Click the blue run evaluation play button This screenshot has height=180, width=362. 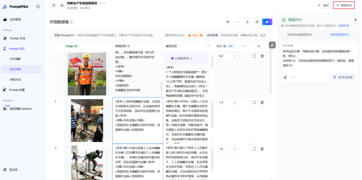(267, 22)
